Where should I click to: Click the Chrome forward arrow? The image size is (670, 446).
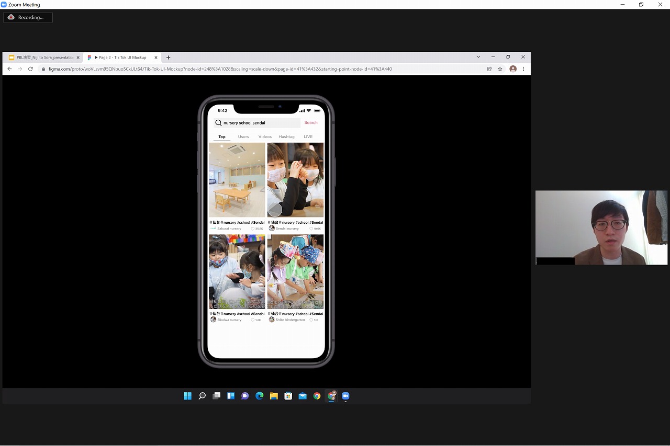[20, 69]
